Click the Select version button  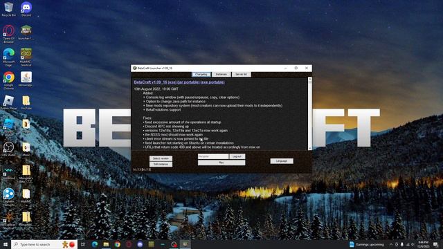click(x=161, y=158)
